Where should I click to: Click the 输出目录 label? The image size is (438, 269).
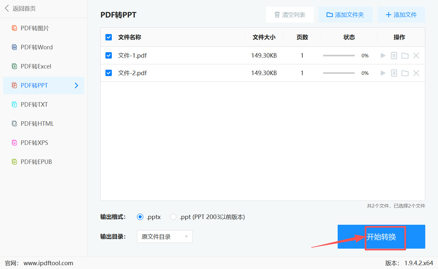click(x=113, y=237)
